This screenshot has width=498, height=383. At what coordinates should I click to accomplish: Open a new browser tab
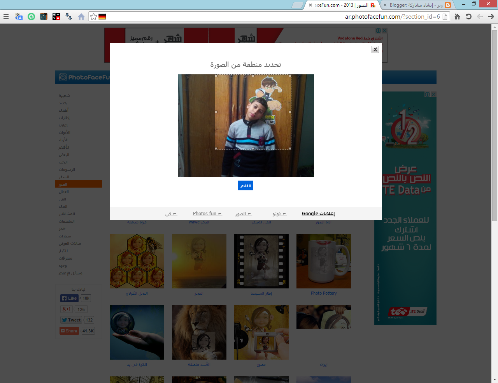(x=298, y=5)
